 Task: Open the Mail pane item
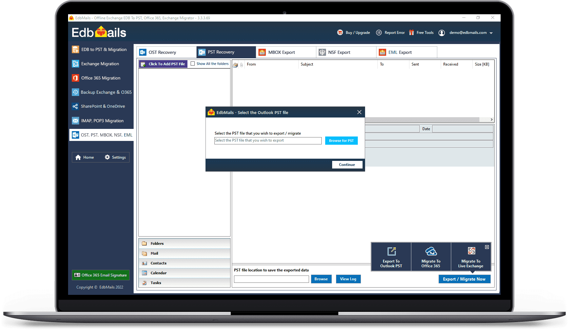pos(184,253)
